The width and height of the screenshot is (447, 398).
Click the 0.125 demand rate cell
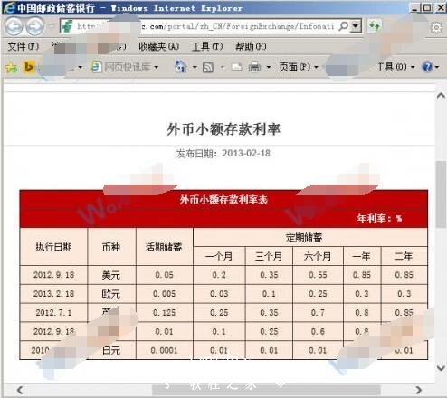click(x=164, y=313)
